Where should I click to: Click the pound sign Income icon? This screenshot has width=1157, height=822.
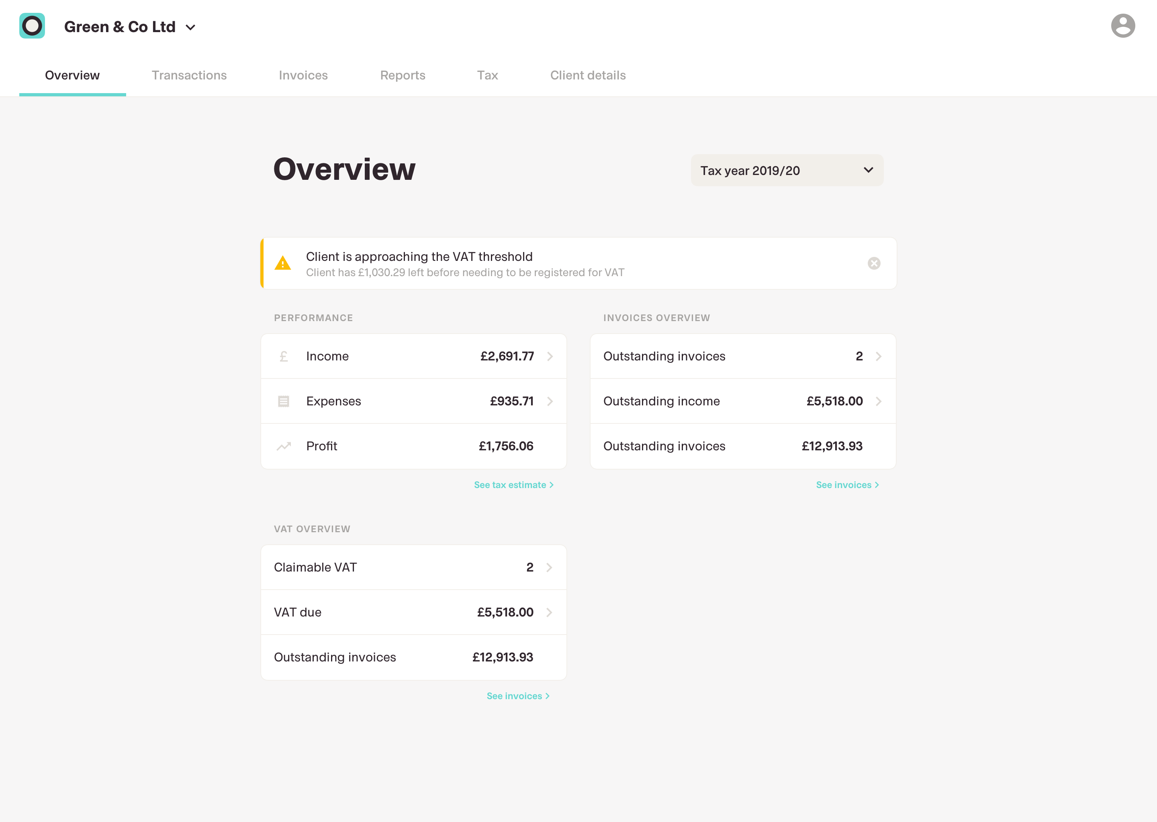(284, 356)
